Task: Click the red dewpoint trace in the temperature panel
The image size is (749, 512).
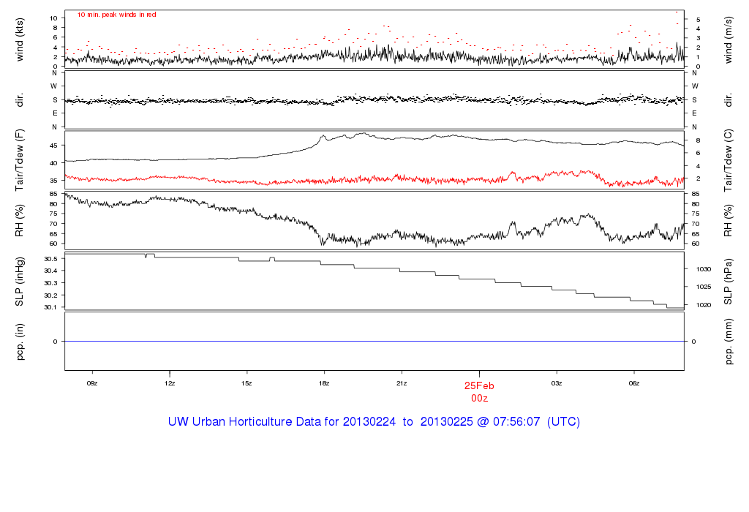Action: [374, 178]
